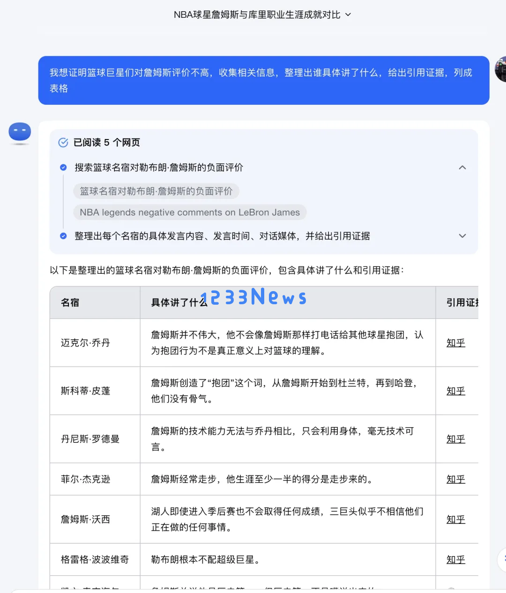506x593 pixels.
Task: Click the 具体讲了什么 column header
Action: 288,303
